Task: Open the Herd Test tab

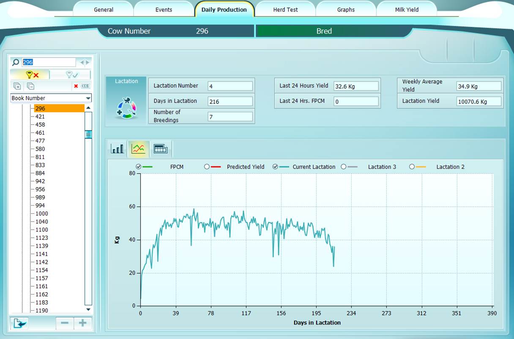Action: [x=285, y=10]
